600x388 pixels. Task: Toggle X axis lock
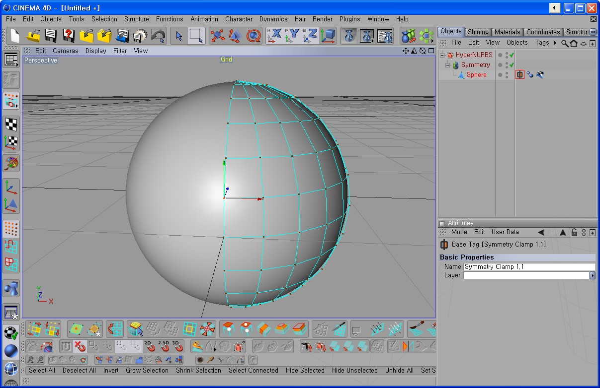(274, 36)
